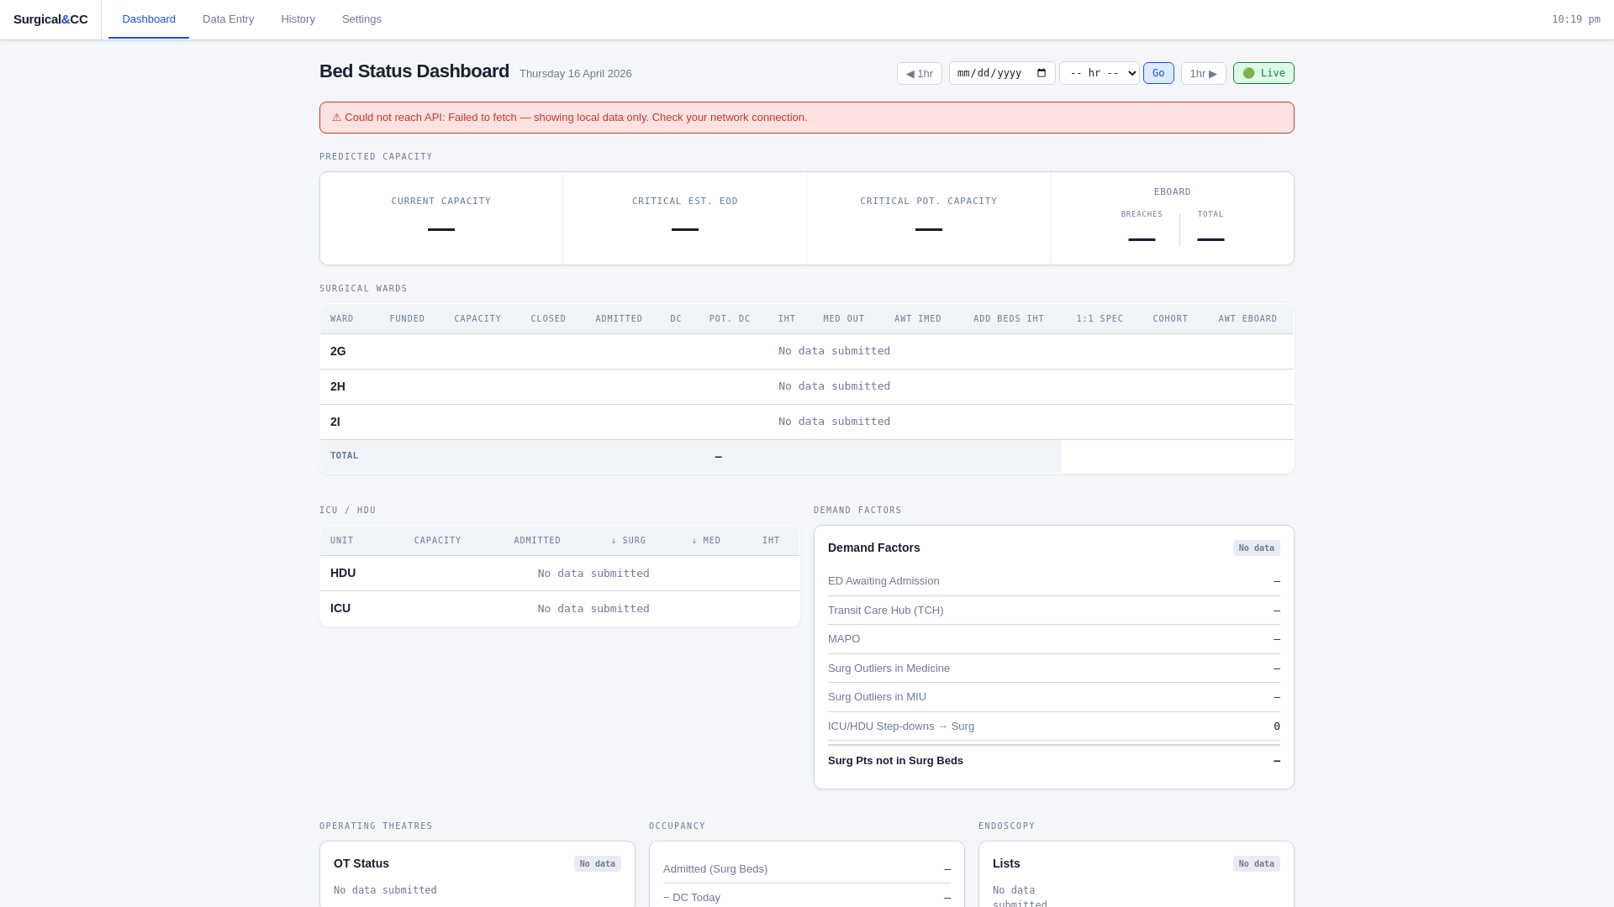1614x907 pixels.
Task: Toggle the Live mode button
Action: click(1263, 74)
